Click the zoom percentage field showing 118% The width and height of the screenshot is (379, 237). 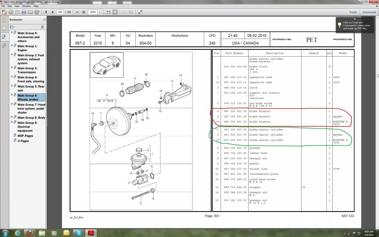[x=93, y=12]
